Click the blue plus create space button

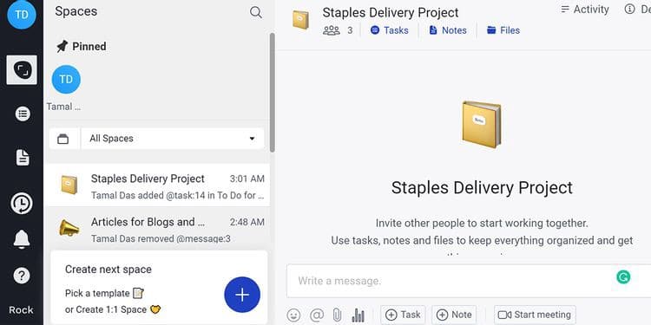(242, 295)
